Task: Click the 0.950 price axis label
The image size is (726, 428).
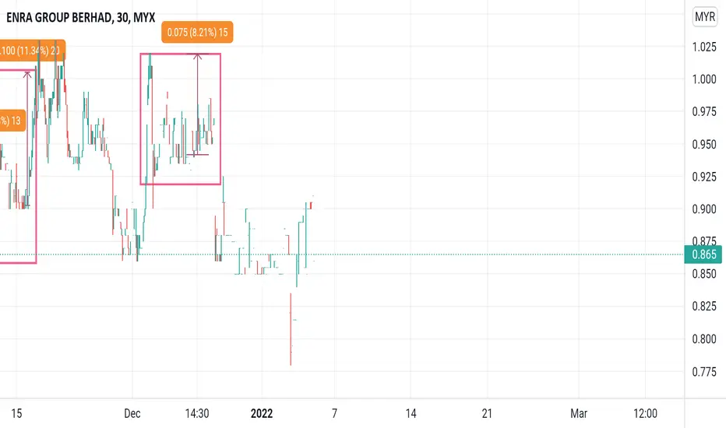Action: (703, 145)
